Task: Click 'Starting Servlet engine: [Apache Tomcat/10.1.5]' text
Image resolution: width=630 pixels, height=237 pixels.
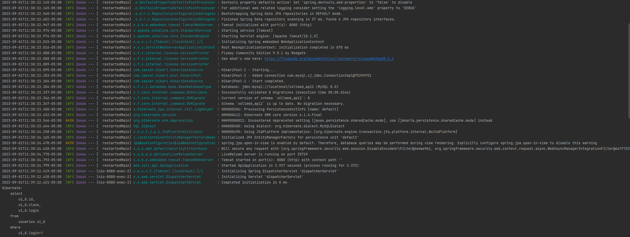Action: tap(269, 36)
